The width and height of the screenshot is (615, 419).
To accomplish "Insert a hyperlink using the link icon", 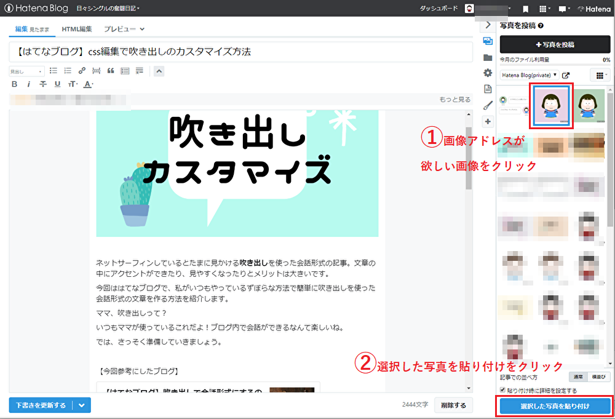I will tap(82, 70).
